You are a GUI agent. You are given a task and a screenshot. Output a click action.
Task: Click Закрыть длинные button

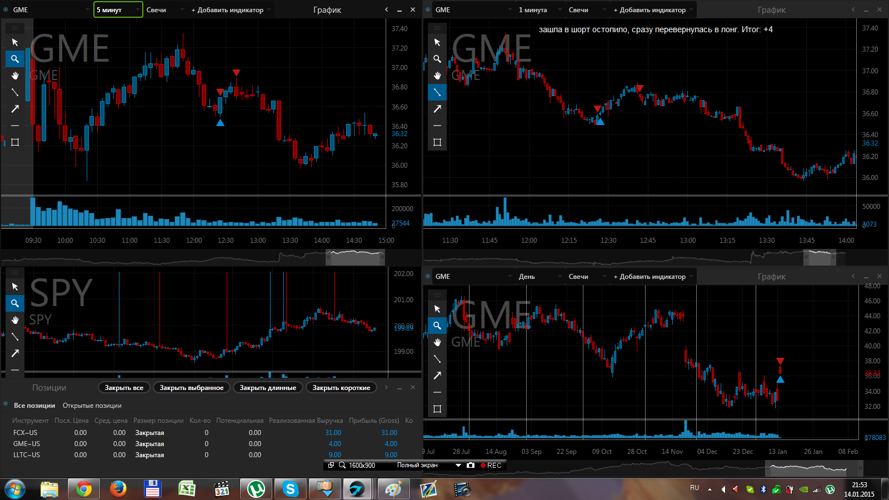[268, 388]
